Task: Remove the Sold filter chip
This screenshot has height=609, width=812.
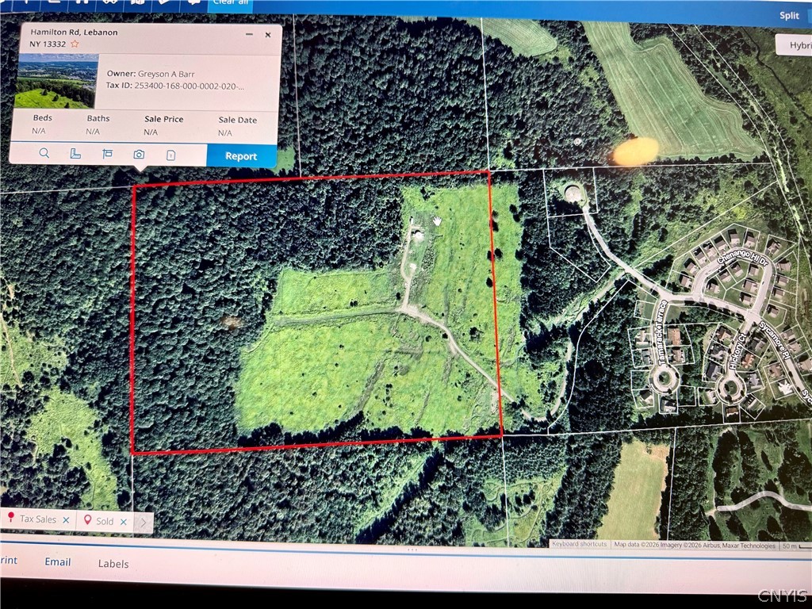Action: [x=123, y=522]
